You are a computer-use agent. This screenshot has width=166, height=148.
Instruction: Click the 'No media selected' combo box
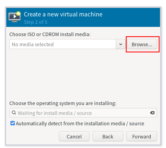(x=63, y=44)
